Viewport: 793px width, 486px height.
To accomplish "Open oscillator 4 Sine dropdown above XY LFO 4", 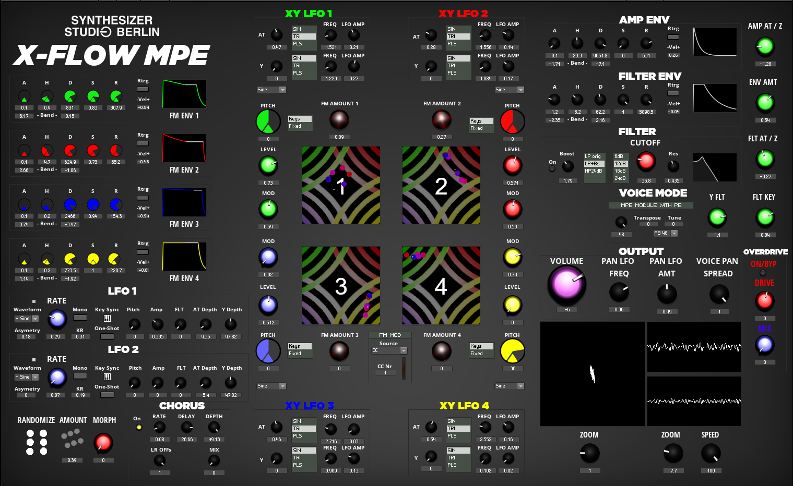I will coord(509,386).
